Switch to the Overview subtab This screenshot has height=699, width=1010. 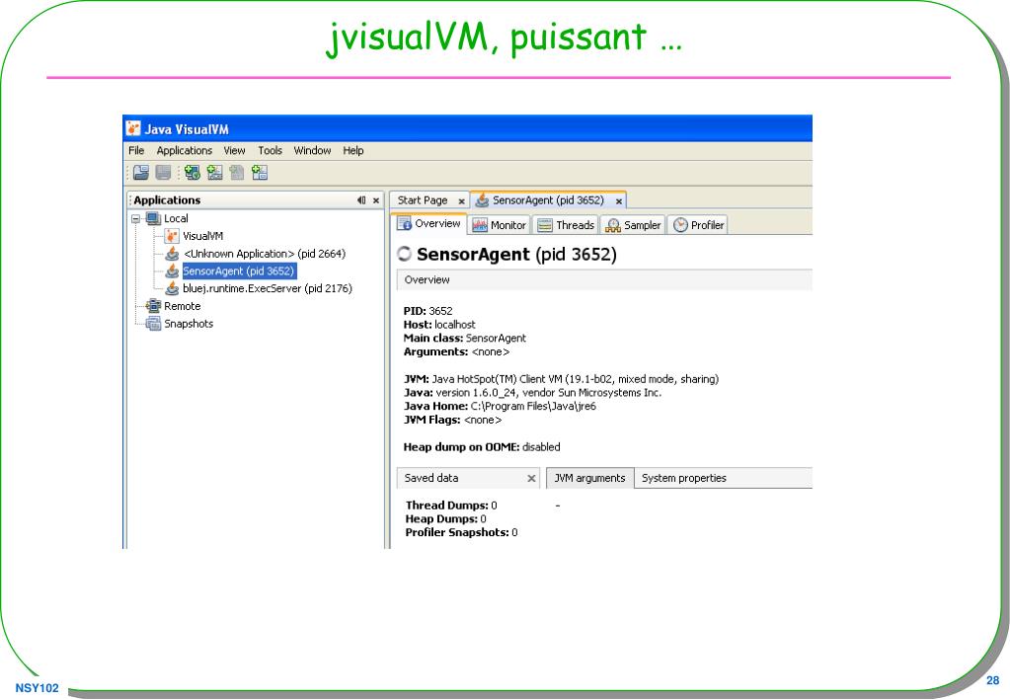429,223
